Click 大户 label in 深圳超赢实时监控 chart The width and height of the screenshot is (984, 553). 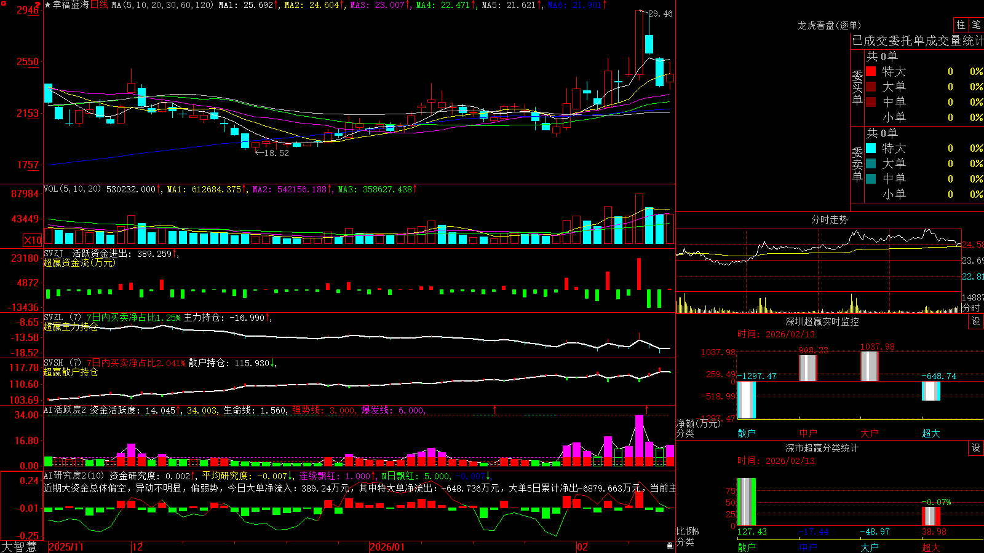pos(870,433)
